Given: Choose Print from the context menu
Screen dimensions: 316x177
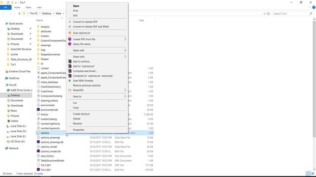Looking at the screenshot, I should (x=76, y=11).
